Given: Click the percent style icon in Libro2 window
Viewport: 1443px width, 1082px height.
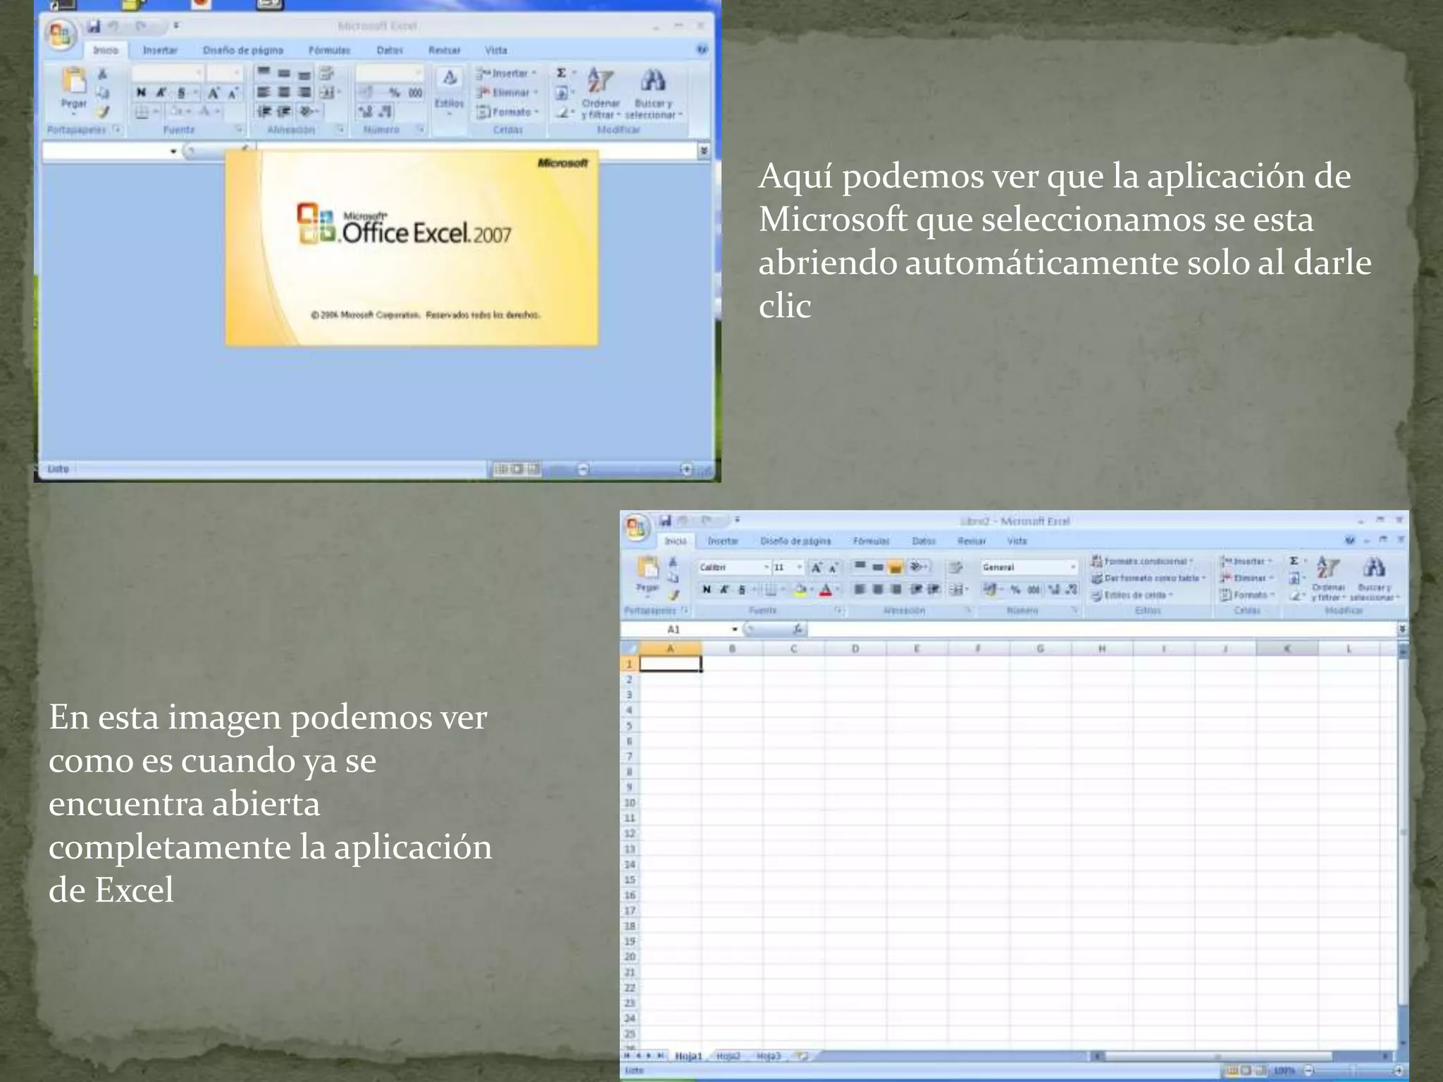Looking at the screenshot, I should (x=1015, y=590).
